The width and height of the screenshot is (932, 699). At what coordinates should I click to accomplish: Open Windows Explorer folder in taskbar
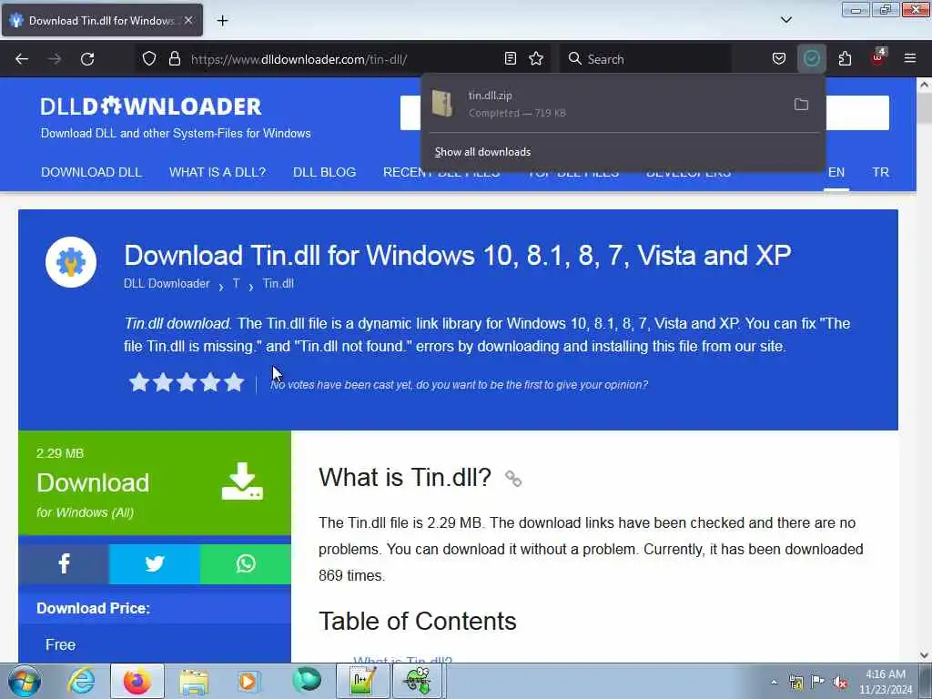(194, 681)
